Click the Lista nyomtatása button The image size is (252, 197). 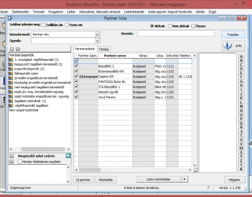pos(158,180)
